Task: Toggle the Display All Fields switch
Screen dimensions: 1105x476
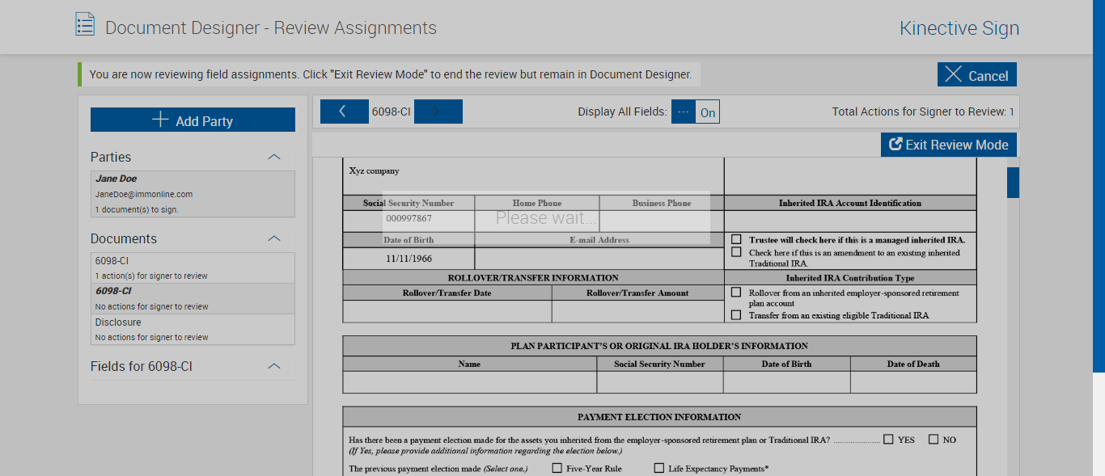Action: click(696, 112)
